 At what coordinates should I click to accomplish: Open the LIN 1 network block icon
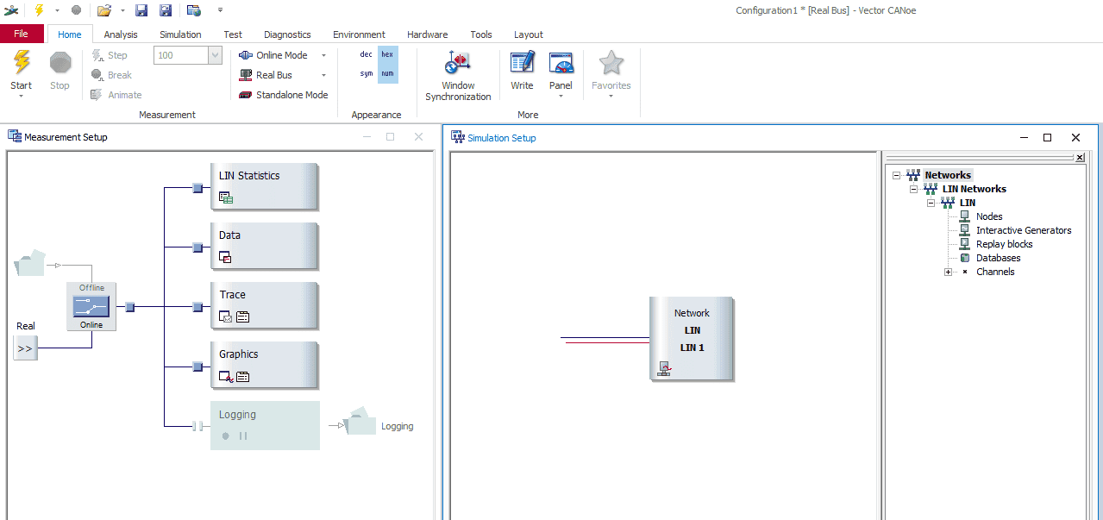tap(664, 368)
